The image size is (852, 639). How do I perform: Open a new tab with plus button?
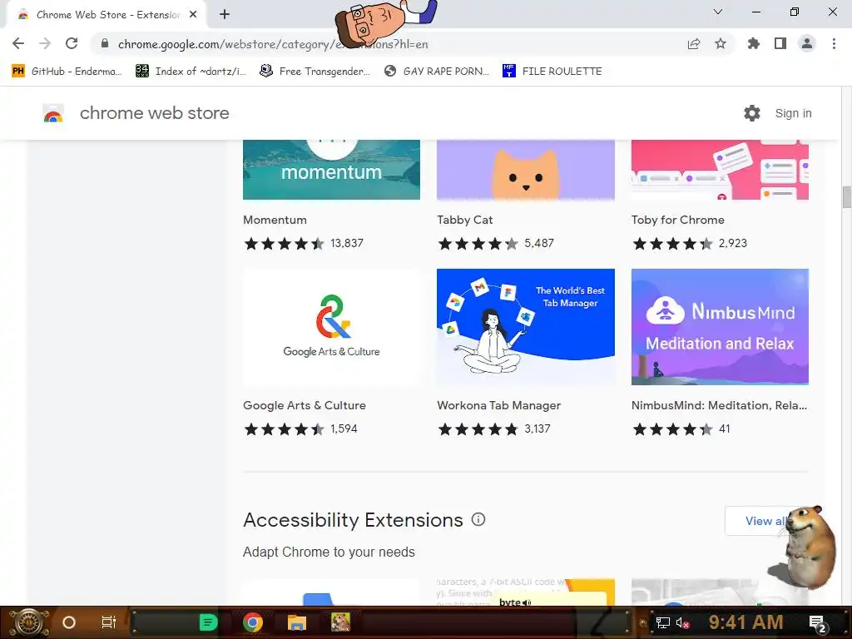[x=225, y=14]
